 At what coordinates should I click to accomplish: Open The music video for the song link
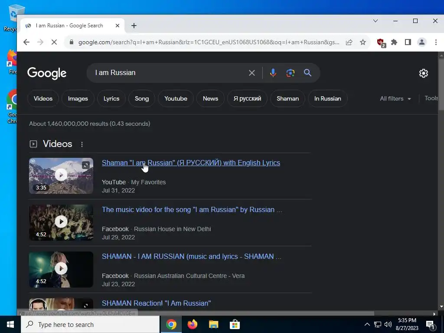pyautogui.click(x=192, y=209)
